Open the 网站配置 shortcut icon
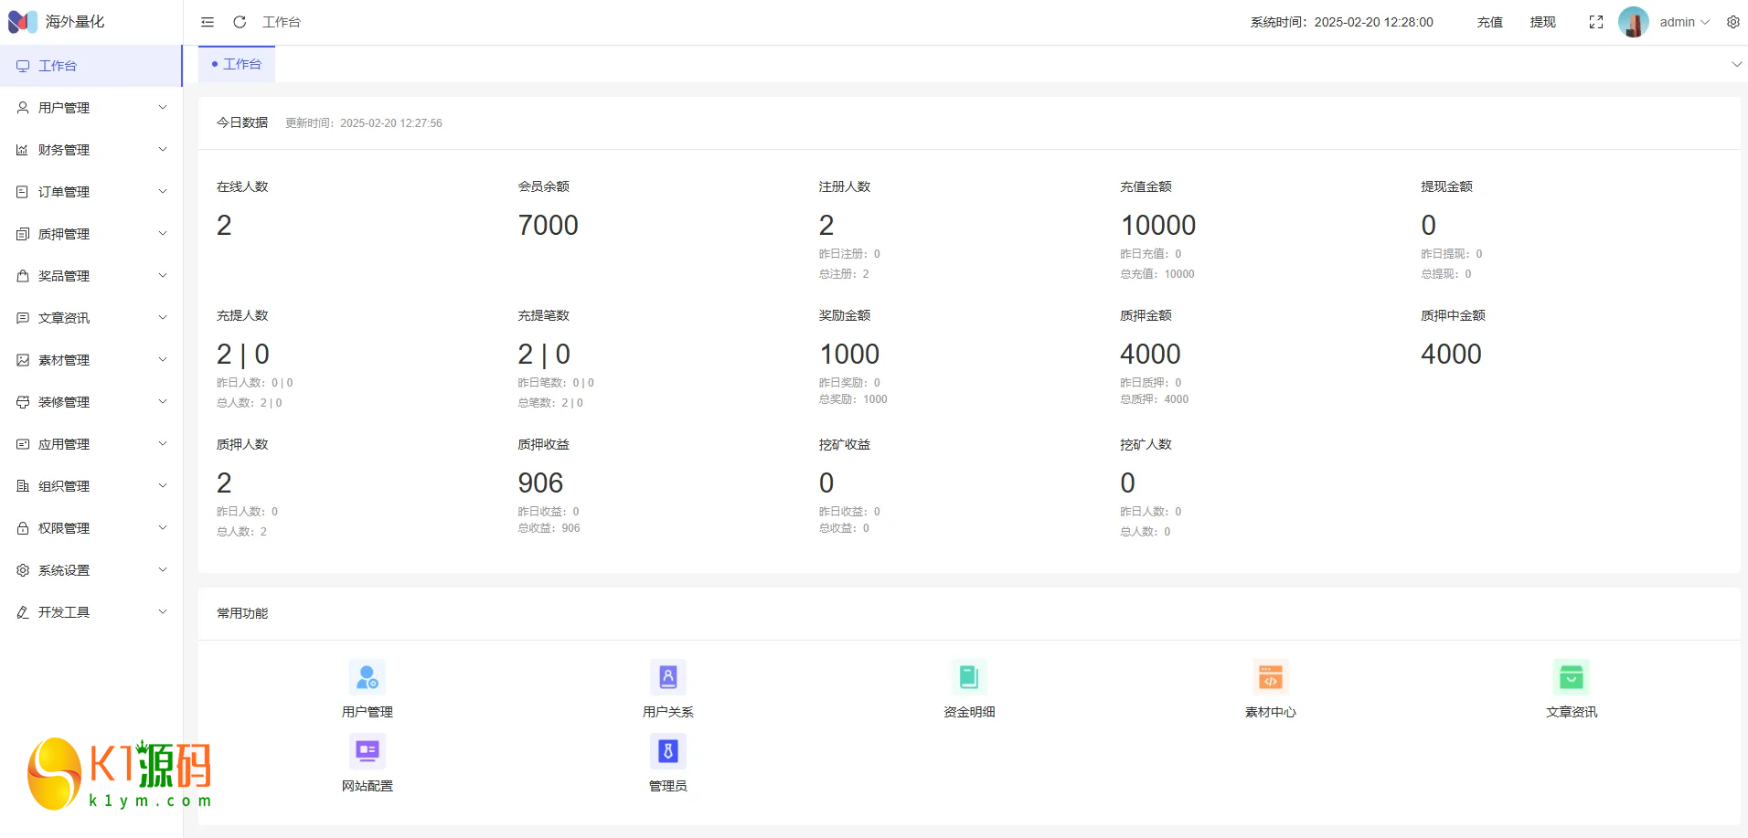Viewport: 1748px width, 838px height. pos(368,751)
